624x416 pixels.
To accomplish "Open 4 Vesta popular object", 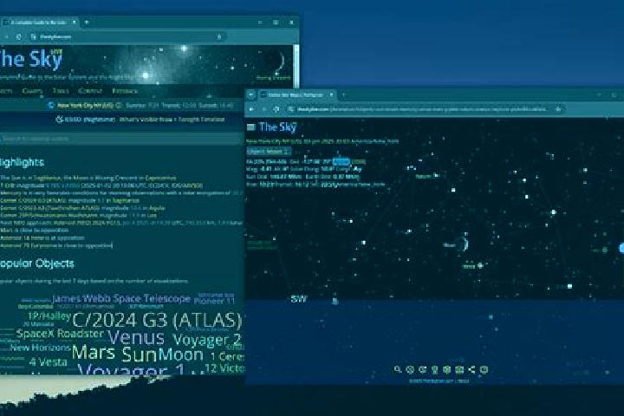I will coord(49,362).
